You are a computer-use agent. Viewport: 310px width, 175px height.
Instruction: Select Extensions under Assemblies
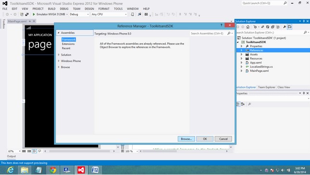coord(68,44)
